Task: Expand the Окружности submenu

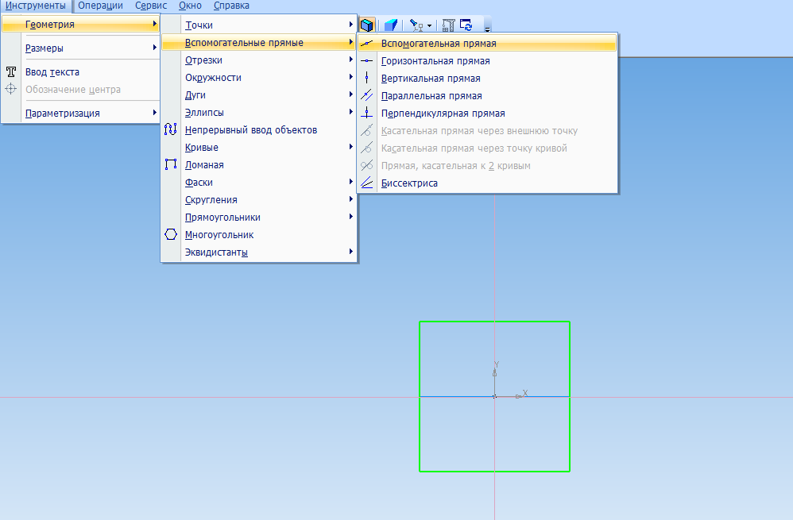Action: (259, 77)
